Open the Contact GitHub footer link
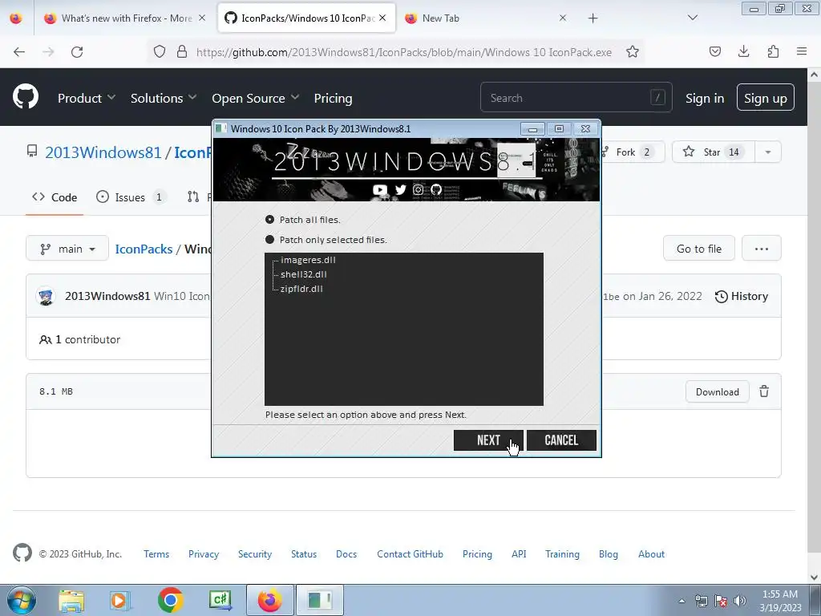 (410, 553)
